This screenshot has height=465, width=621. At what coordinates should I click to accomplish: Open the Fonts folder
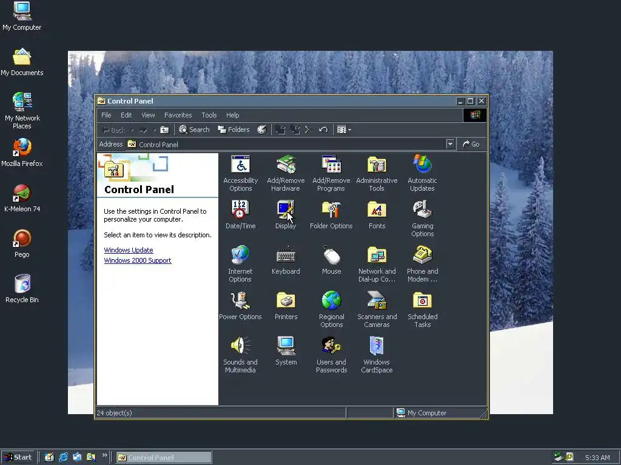click(377, 215)
